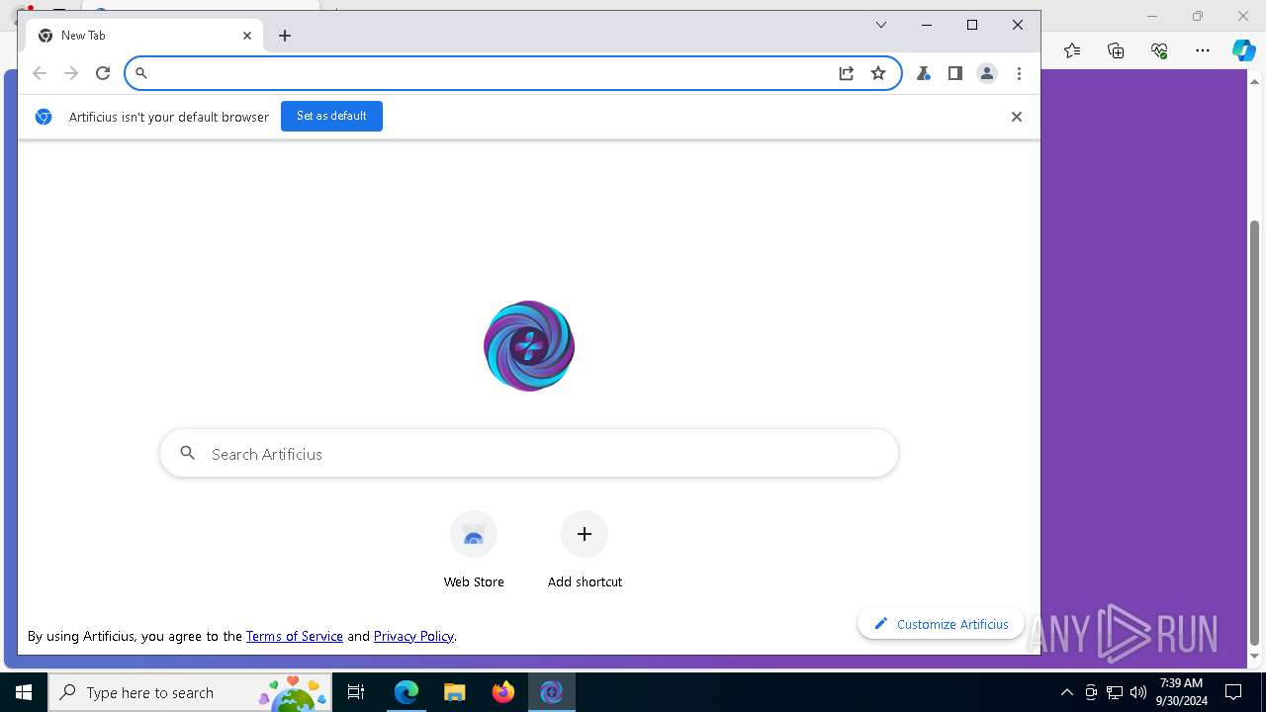Launch Microsoft Edge from the taskbar
The image size is (1266, 712).
click(x=407, y=692)
